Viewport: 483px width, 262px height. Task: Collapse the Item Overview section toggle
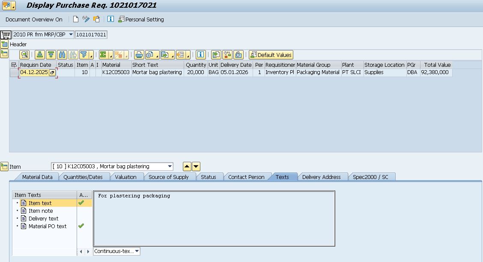click(x=4, y=54)
